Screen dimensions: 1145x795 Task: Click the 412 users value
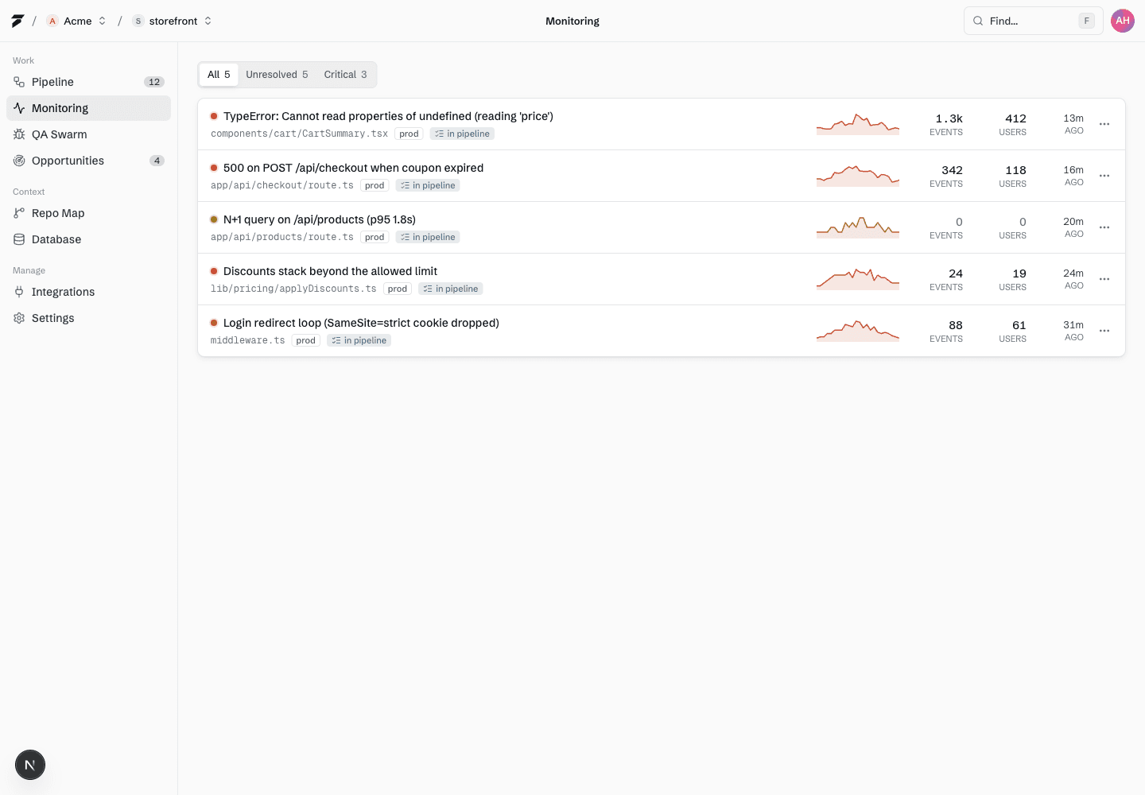(1015, 118)
